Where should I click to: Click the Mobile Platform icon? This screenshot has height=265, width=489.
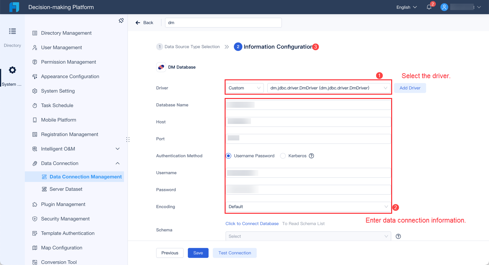pos(35,120)
